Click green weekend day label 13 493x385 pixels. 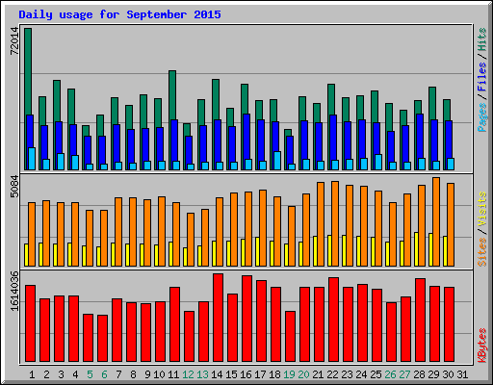coord(202,374)
